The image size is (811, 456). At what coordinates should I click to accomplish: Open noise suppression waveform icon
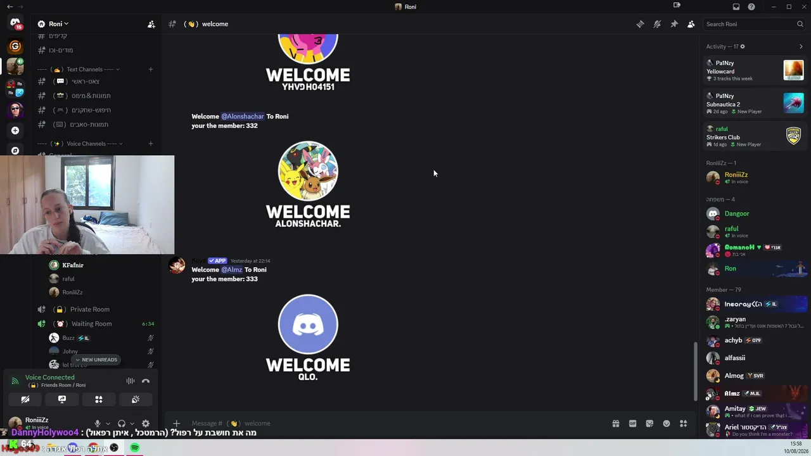click(x=131, y=381)
